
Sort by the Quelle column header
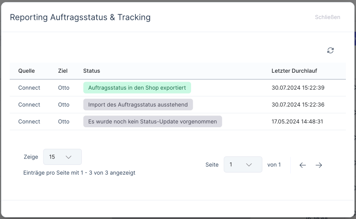point(27,71)
